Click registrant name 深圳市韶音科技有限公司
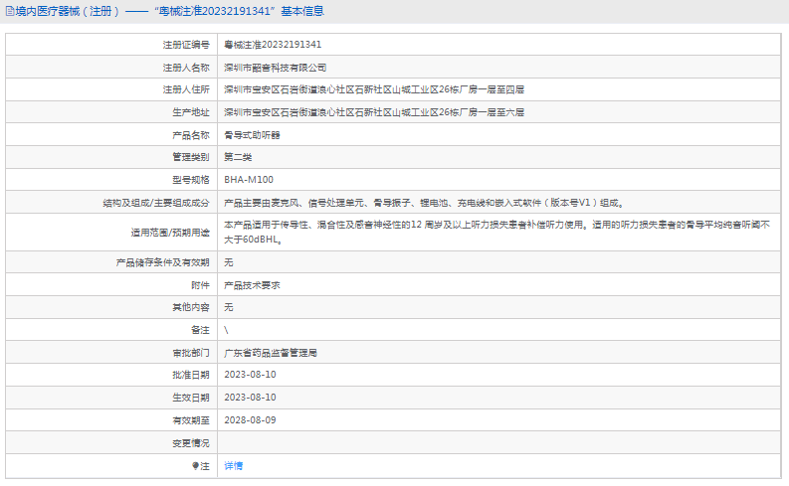The width and height of the screenshot is (789, 486). tap(276, 68)
